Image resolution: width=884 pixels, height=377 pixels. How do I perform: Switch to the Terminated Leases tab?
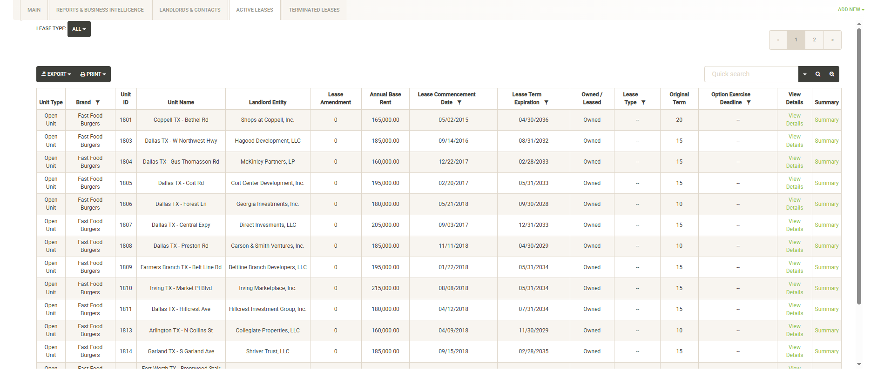pyautogui.click(x=314, y=10)
